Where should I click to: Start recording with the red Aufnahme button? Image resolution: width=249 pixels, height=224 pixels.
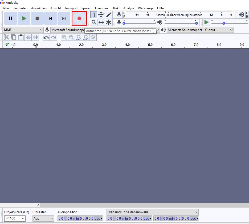(x=79, y=18)
